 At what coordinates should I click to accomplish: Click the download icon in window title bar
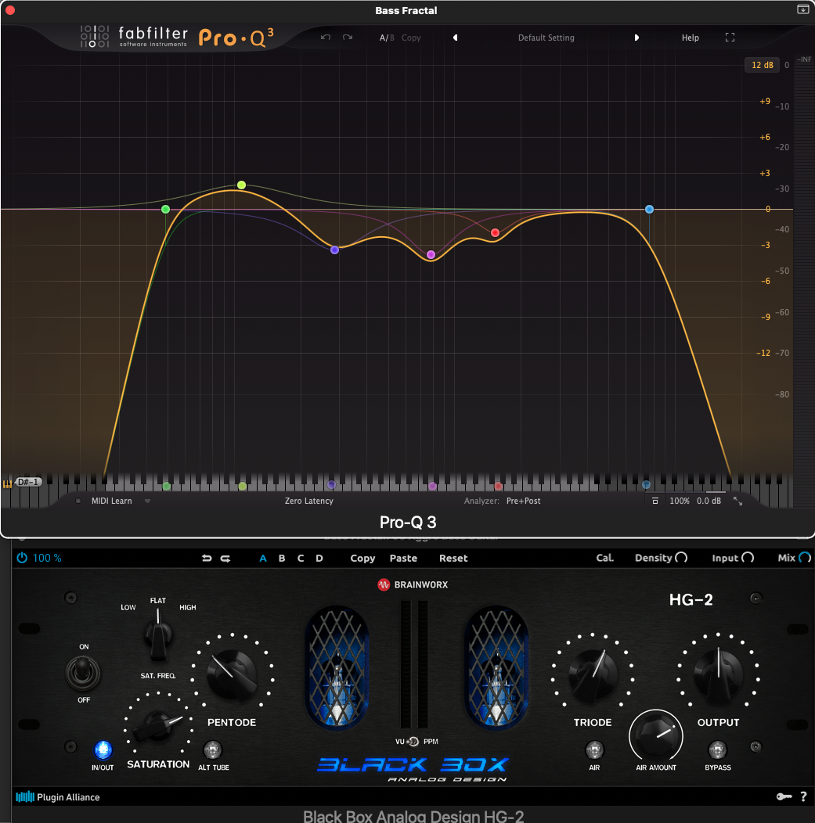pyautogui.click(x=803, y=9)
